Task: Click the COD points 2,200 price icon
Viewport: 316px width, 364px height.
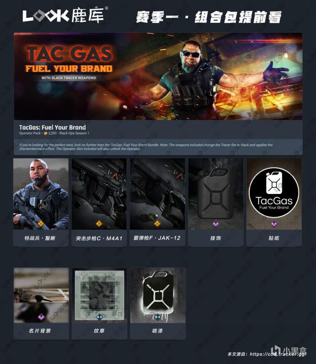Action: (x=45, y=133)
